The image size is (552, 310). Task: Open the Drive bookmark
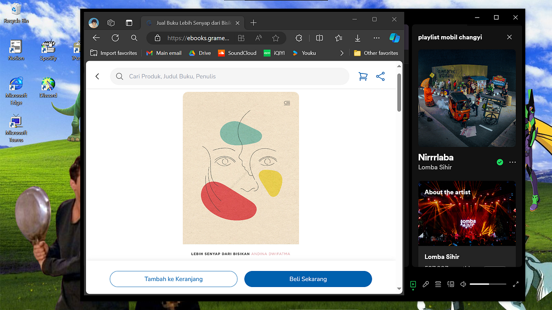[x=200, y=53]
